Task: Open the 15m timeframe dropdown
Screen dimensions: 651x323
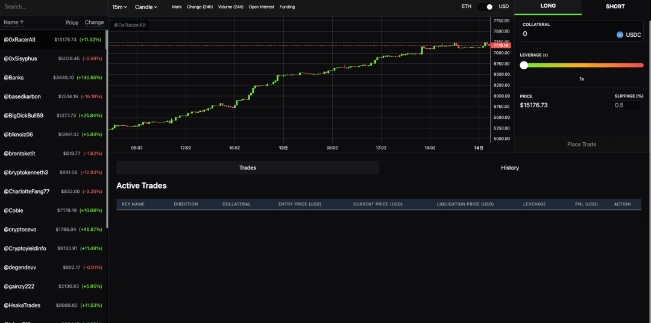Action: (119, 7)
